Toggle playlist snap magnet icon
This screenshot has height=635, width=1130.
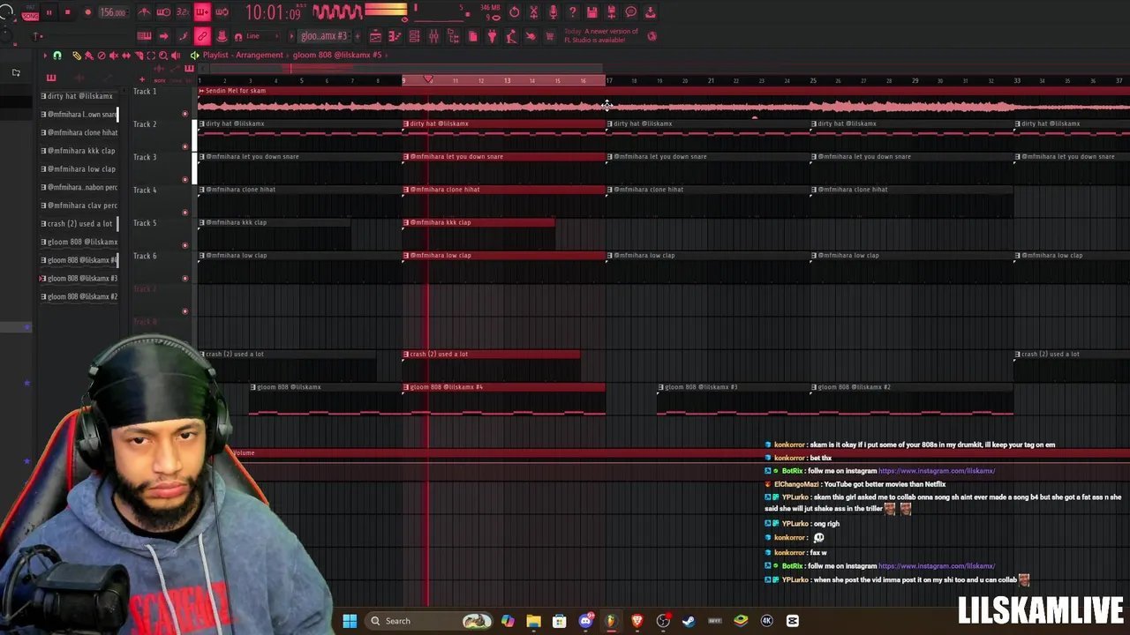(56, 55)
